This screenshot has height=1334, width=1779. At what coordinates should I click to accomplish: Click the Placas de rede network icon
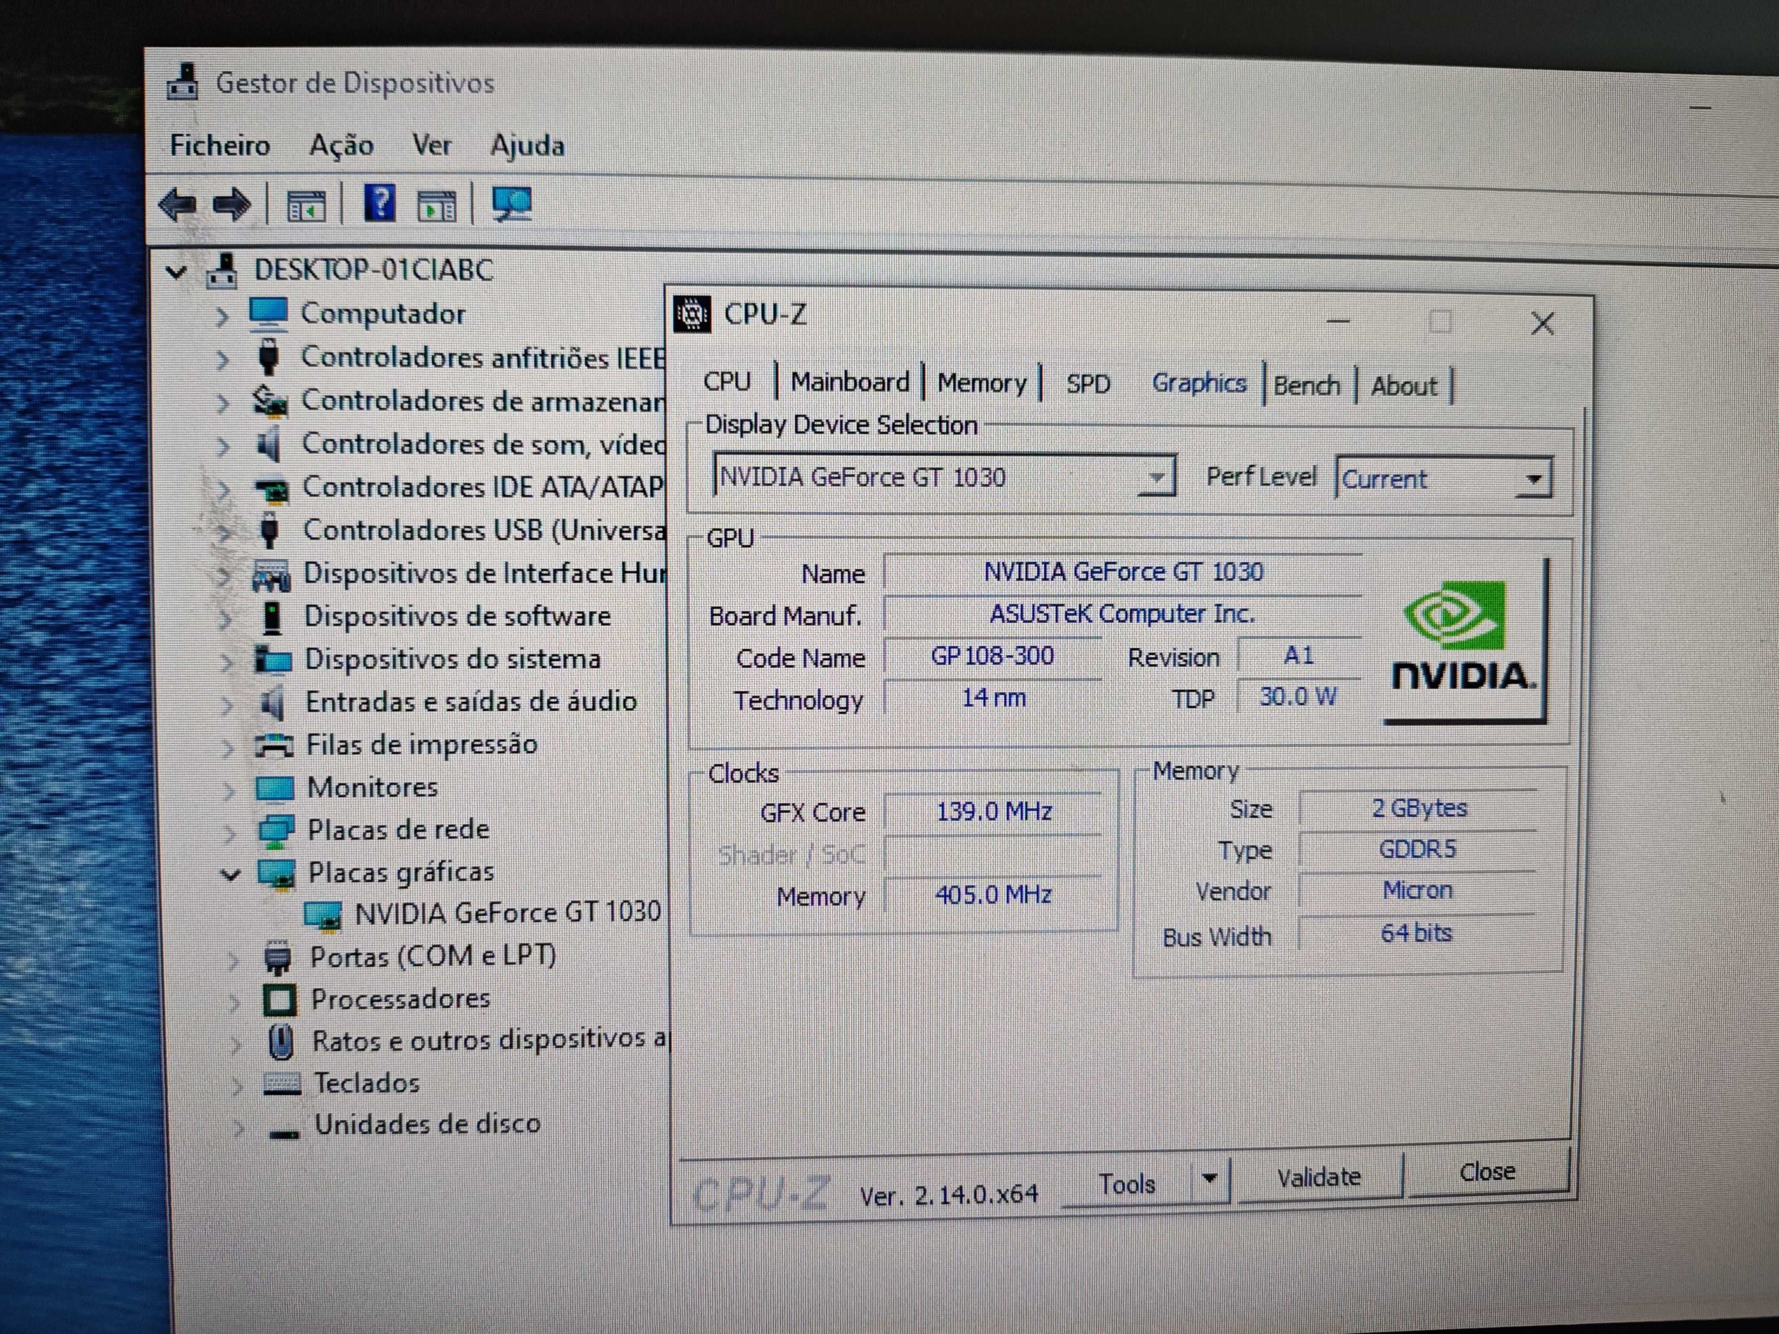click(x=276, y=831)
